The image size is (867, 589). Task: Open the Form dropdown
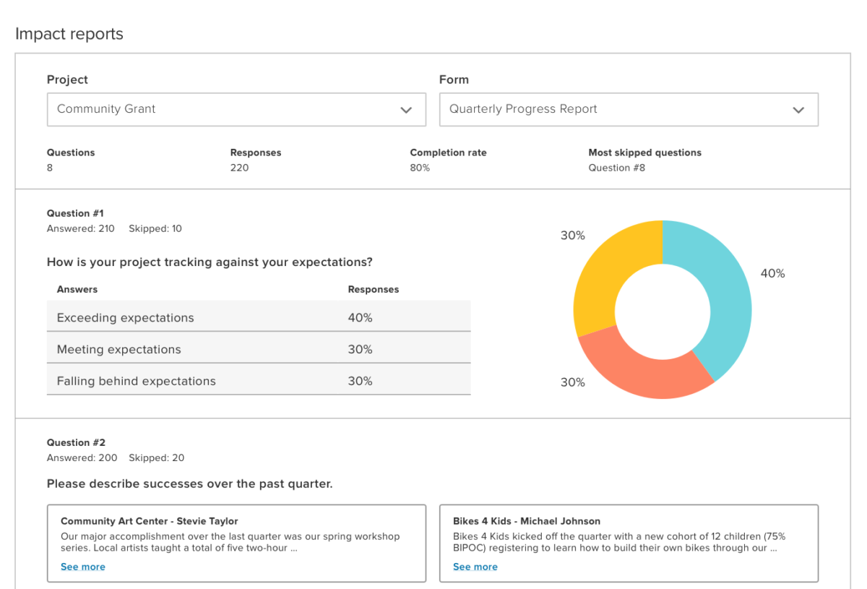coord(629,109)
